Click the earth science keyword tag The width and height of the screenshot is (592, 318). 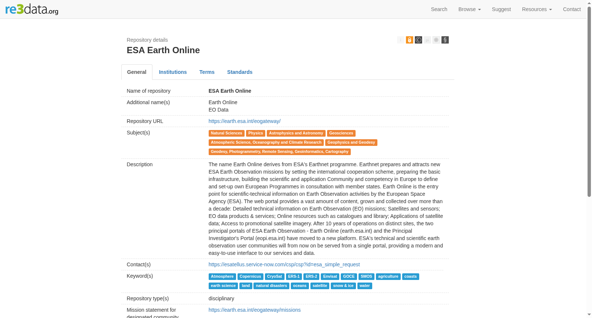coord(223,286)
